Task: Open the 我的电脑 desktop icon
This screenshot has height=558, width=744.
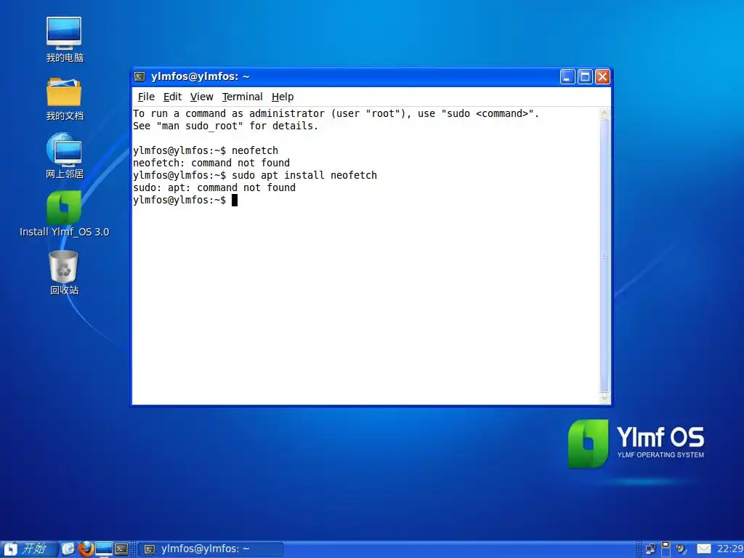Action: pyautogui.click(x=64, y=39)
